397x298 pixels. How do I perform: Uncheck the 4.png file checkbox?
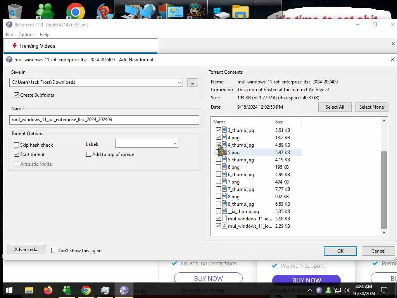tap(218, 137)
